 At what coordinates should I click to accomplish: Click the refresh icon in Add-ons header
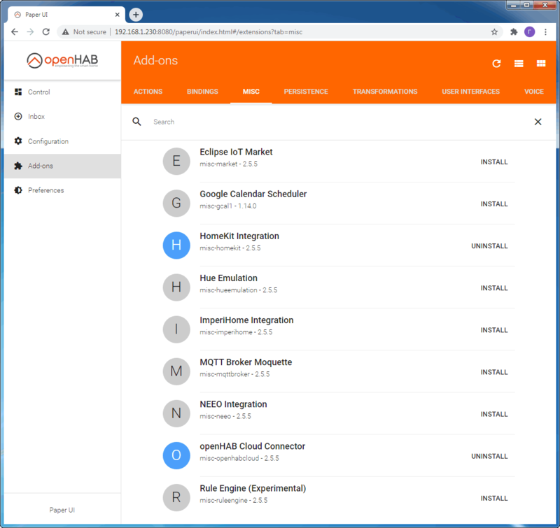click(496, 64)
